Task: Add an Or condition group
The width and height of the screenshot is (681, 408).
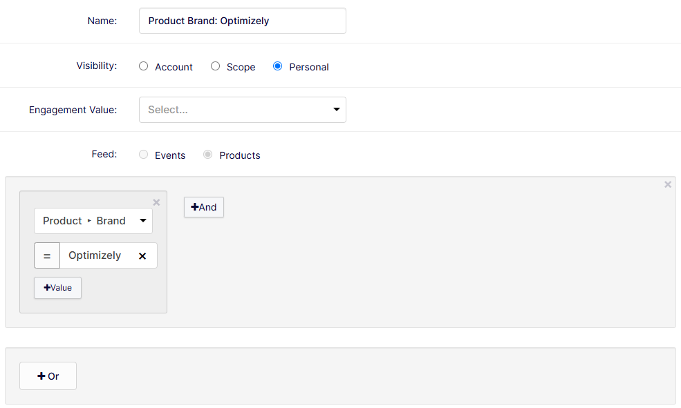Action: [48, 376]
